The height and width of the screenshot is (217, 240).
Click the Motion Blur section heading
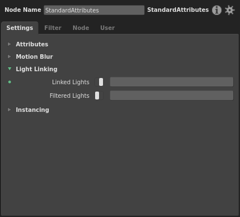[x=35, y=57]
